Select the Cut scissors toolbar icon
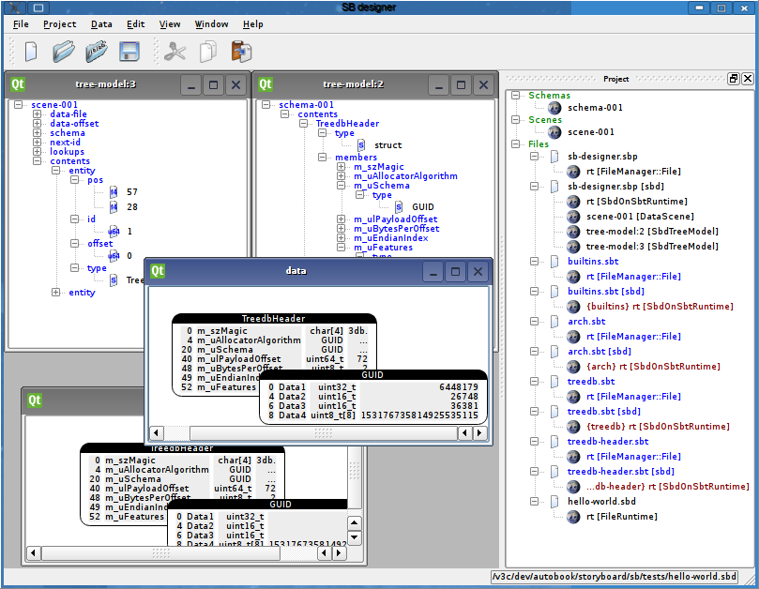Image resolution: width=759 pixels, height=589 pixels. point(175,52)
